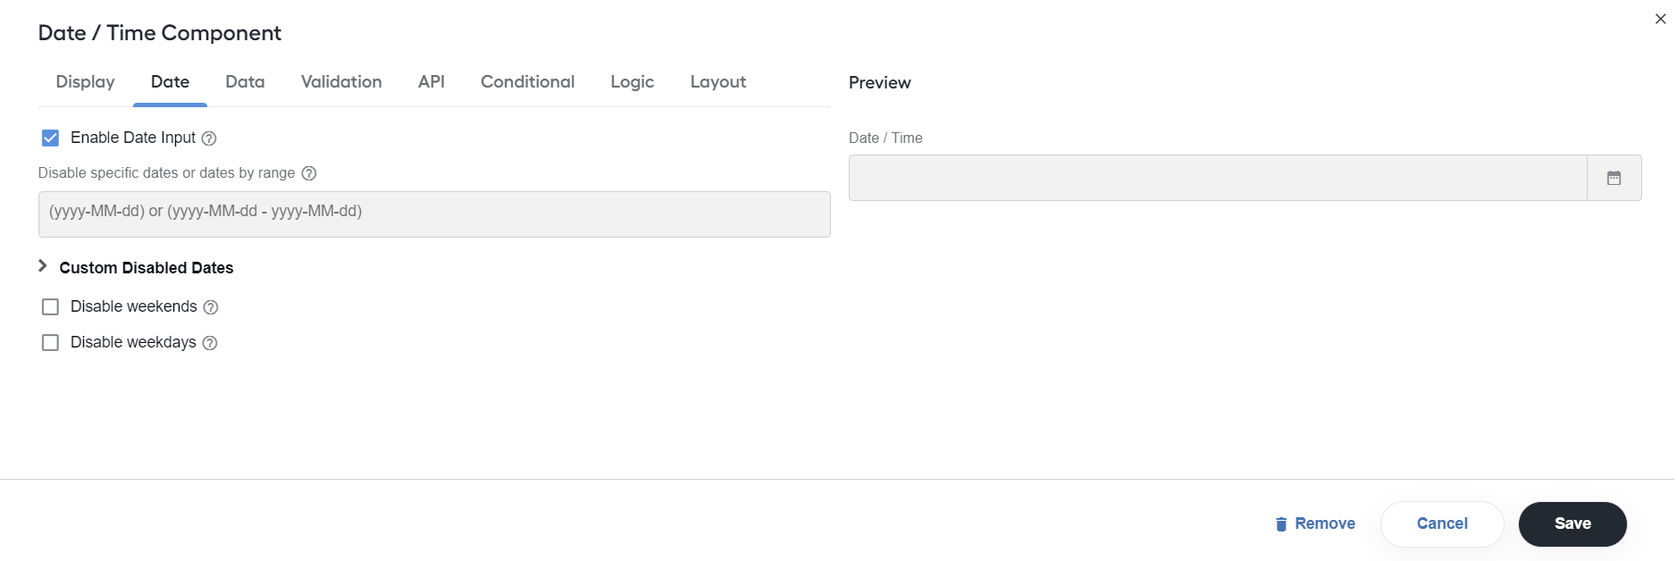
Task: Open the Validation tab
Action: tap(341, 82)
